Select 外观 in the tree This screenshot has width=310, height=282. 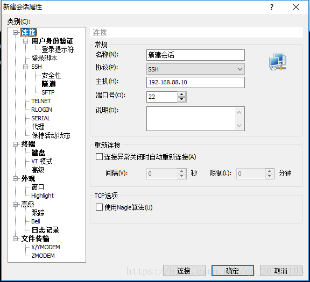click(29, 178)
